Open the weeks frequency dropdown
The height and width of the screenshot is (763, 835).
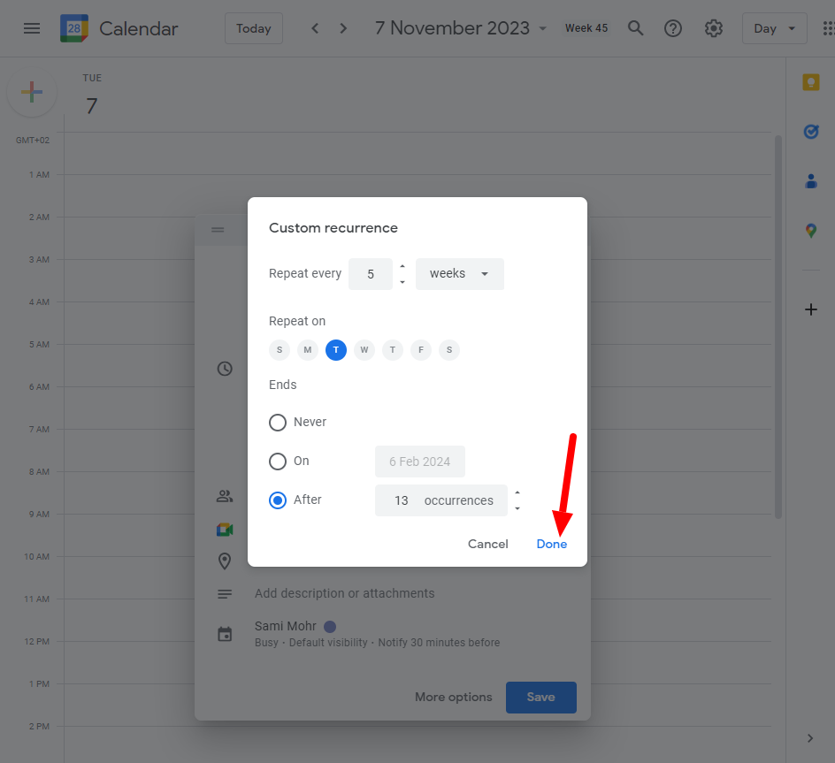click(x=459, y=274)
